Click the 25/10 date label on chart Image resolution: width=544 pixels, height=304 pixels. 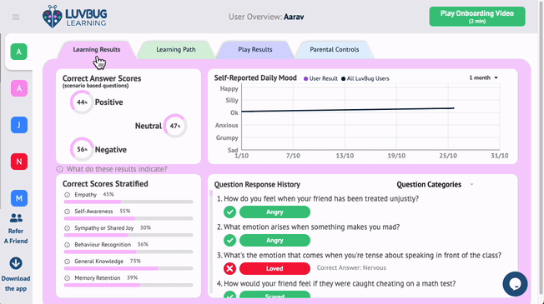[x=448, y=156]
